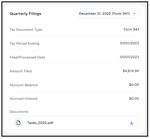
Task: Click the Documents section label
Action: (19, 112)
